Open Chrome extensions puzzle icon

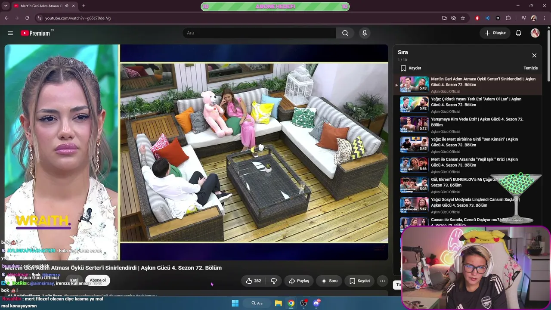pos(508,18)
